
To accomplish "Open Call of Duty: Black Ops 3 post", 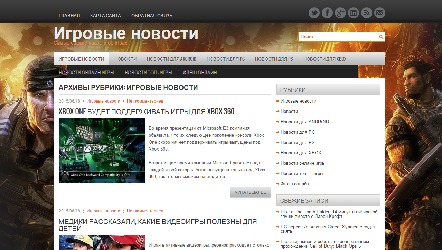I will point(325,244).
